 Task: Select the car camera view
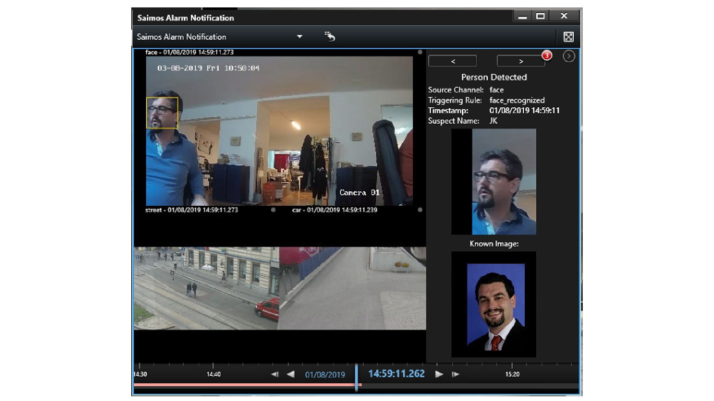pos(353,288)
